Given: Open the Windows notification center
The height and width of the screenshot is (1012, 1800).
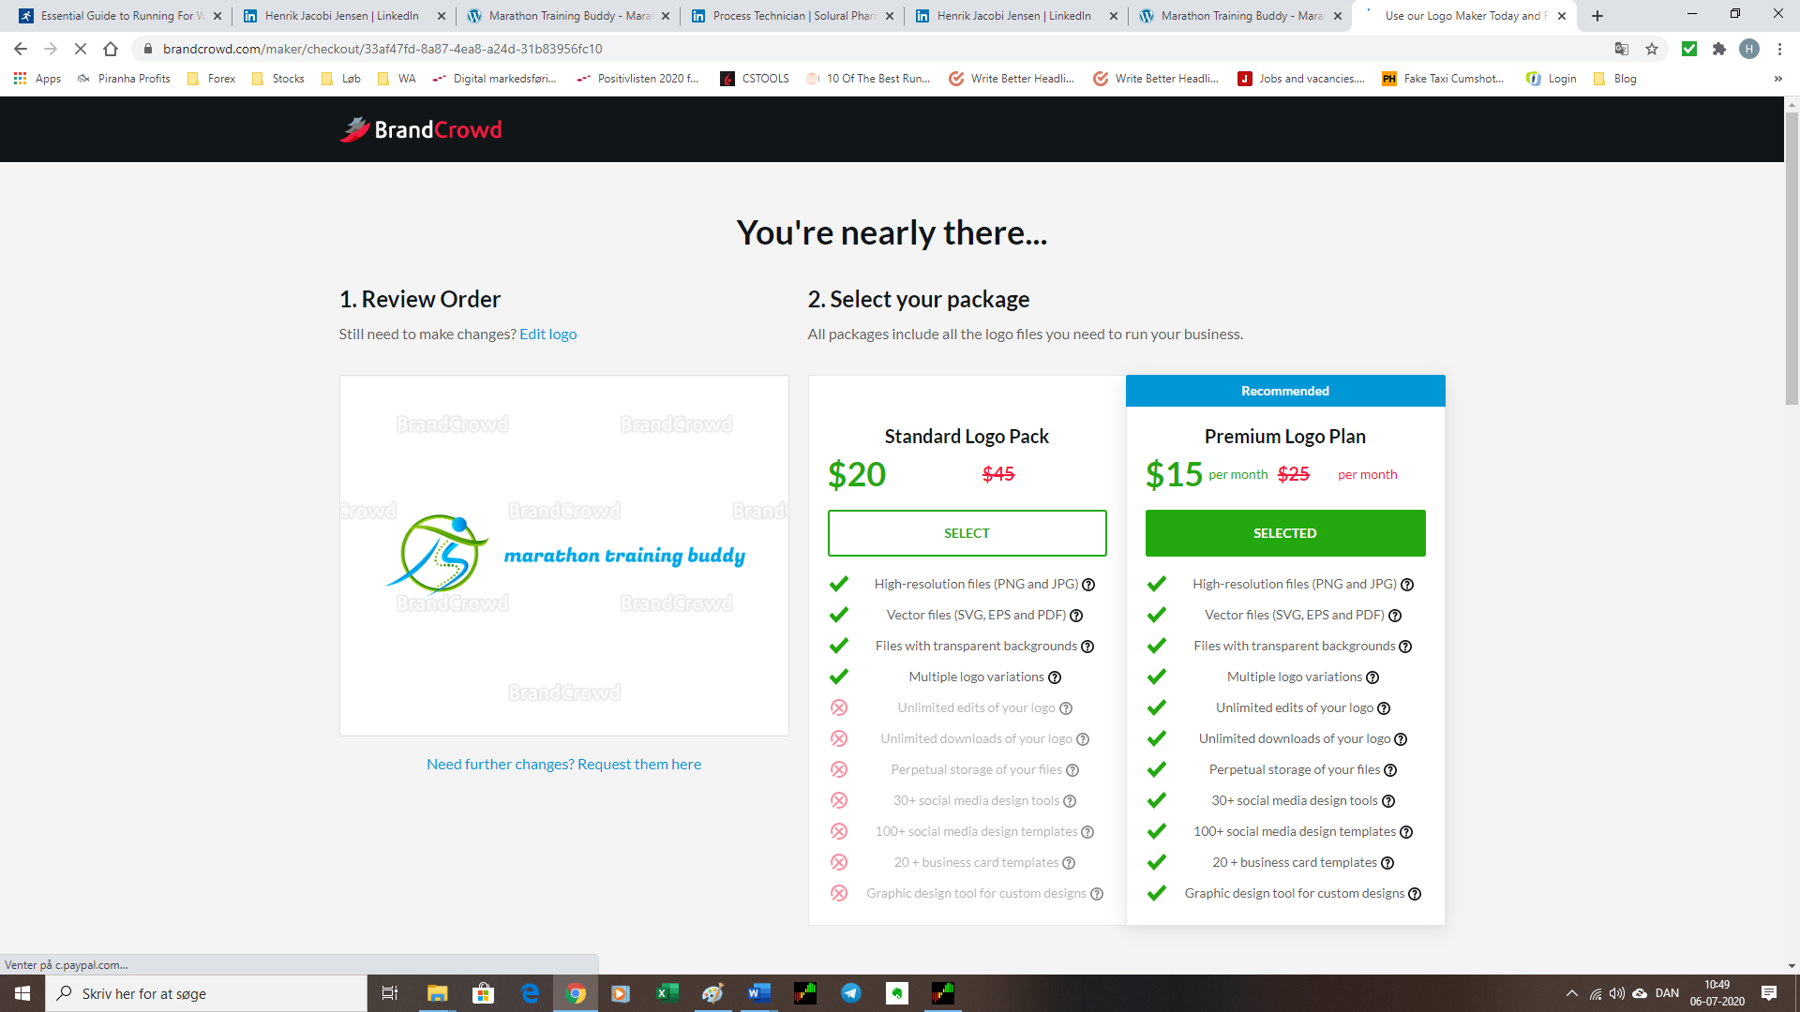Looking at the screenshot, I should pyautogui.click(x=1769, y=993).
